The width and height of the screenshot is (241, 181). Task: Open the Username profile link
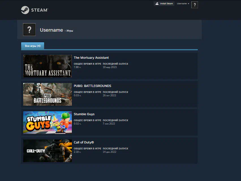(x=51, y=30)
